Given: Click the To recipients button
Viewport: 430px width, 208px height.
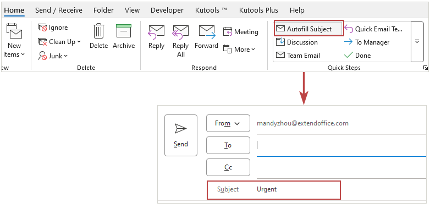Looking at the screenshot, I should [228, 145].
